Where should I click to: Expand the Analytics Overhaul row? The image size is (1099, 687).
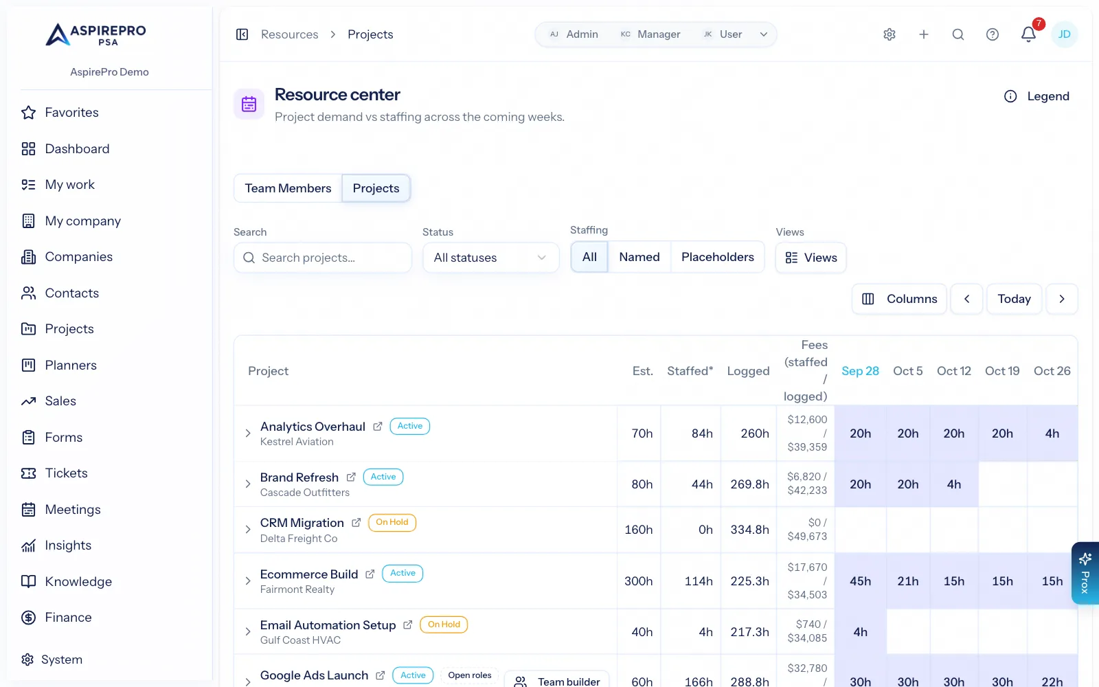coord(248,433)
